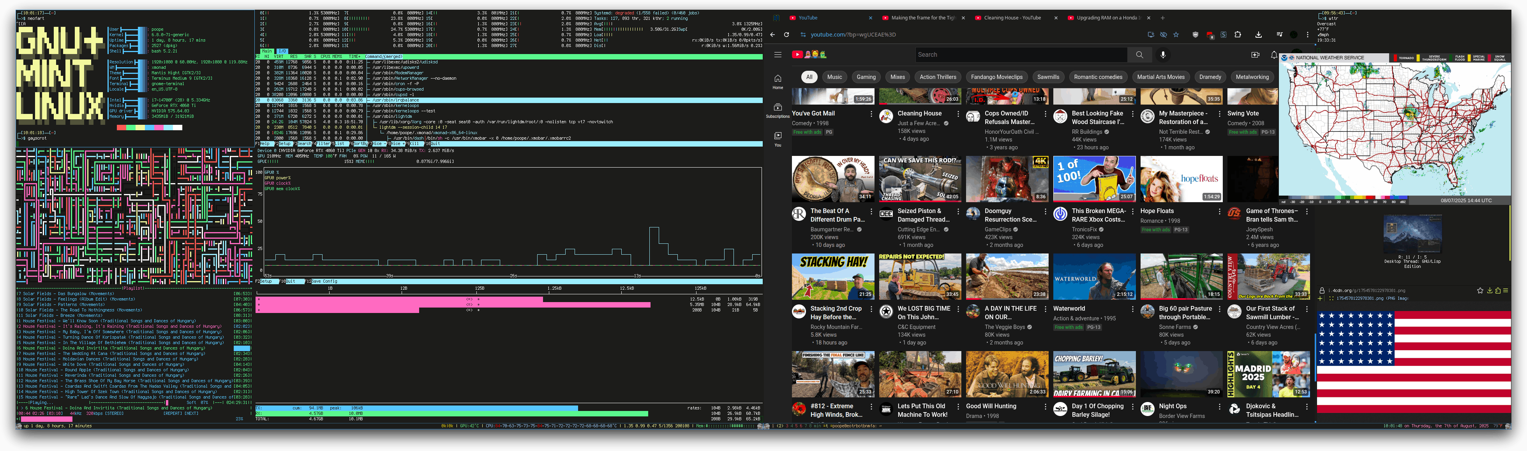Open options menu for Cleaning House video
1527x451 pixels.
(958, 114)
